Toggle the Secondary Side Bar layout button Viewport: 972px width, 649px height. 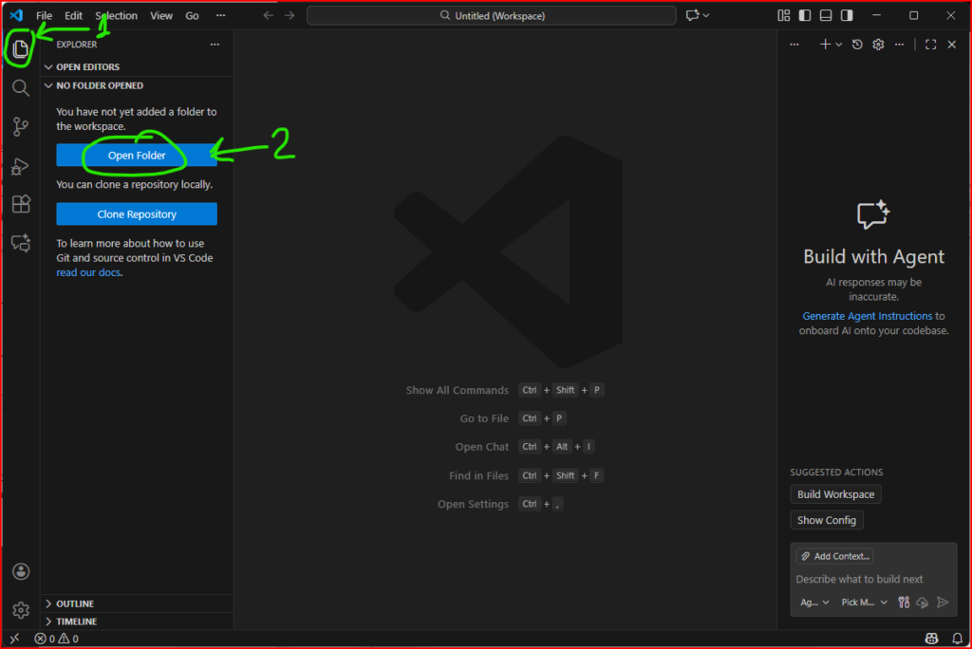(847, 16)
